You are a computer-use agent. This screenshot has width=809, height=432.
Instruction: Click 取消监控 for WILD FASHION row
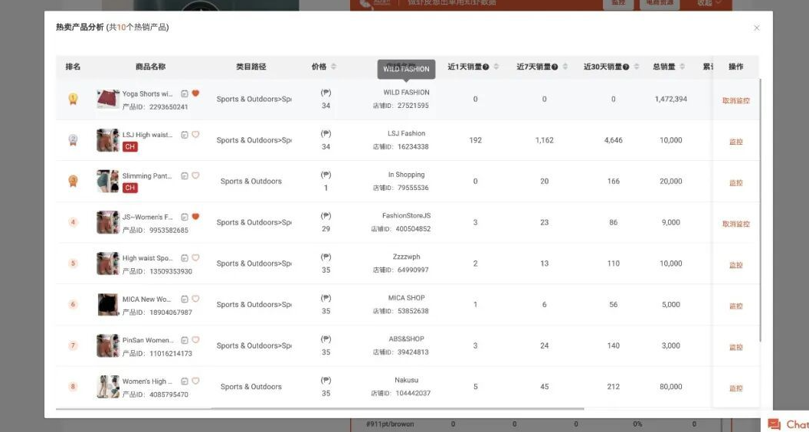735,100
